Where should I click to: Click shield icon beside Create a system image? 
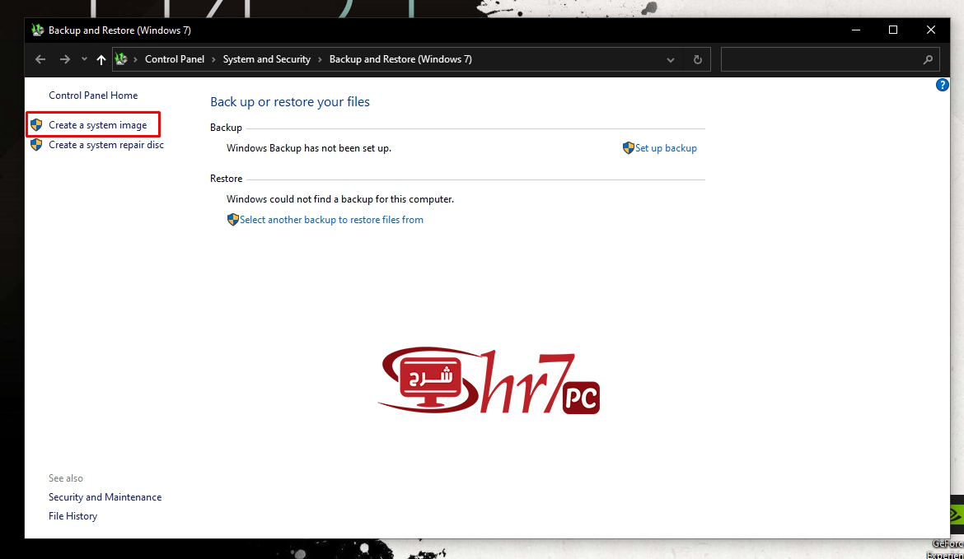click(x=36, y=124)
